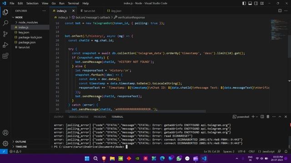Change indentation via Spaces: 2
This screenshot has height=163, width=291.
pos(229,151)
